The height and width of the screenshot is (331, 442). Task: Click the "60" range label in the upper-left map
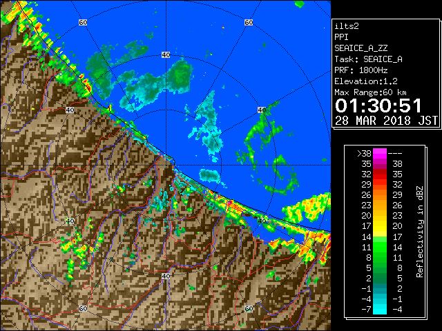[x=83, y=22]
